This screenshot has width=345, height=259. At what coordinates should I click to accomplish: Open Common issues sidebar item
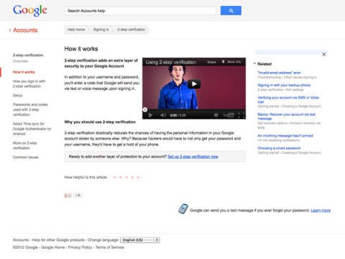coord(26,158)
